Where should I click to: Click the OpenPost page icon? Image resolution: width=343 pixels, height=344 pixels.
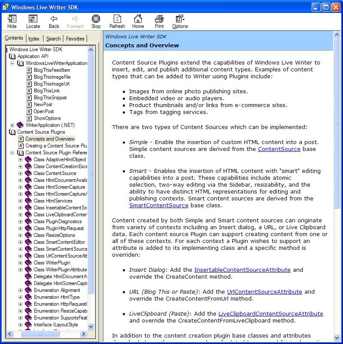(29, 111)
